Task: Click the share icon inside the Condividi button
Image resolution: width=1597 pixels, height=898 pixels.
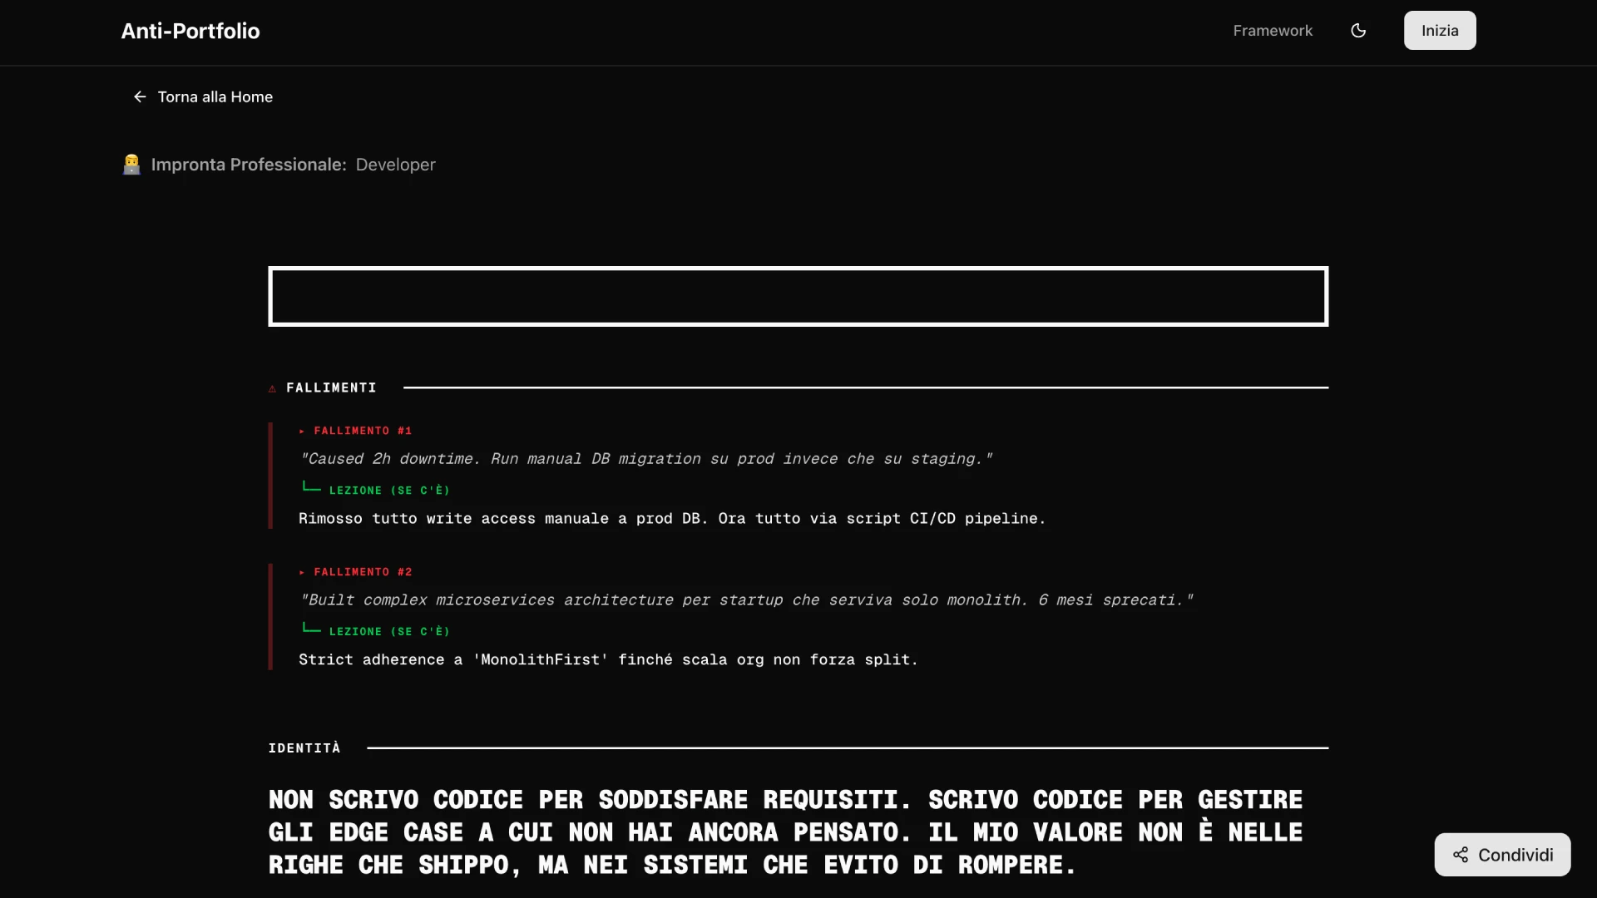Action: pyautogui.click(x=1461, y=855)
